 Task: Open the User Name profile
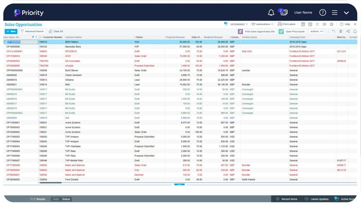[x=303, y=12]
